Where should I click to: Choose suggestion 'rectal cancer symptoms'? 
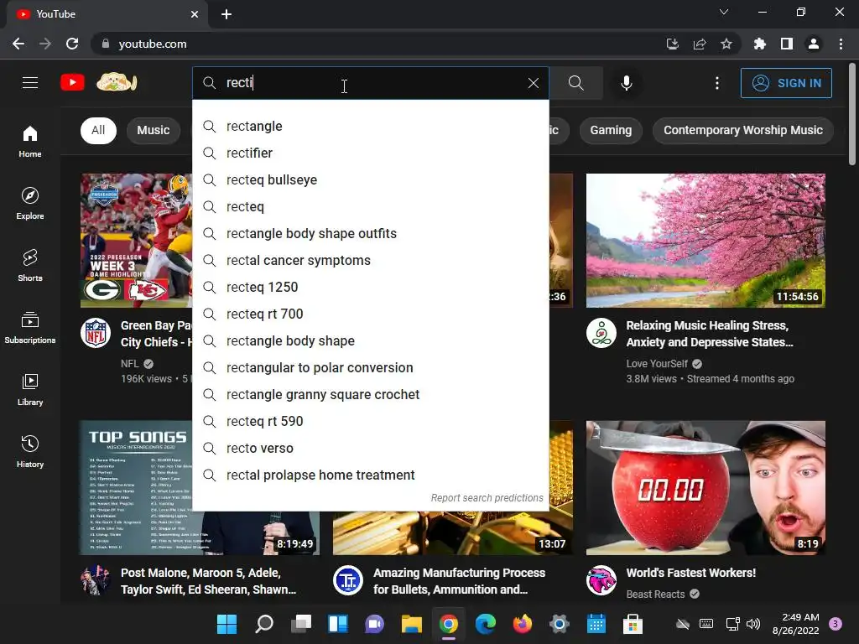point(371,260)
